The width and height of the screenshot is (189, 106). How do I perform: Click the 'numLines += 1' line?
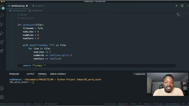point(42,52)
